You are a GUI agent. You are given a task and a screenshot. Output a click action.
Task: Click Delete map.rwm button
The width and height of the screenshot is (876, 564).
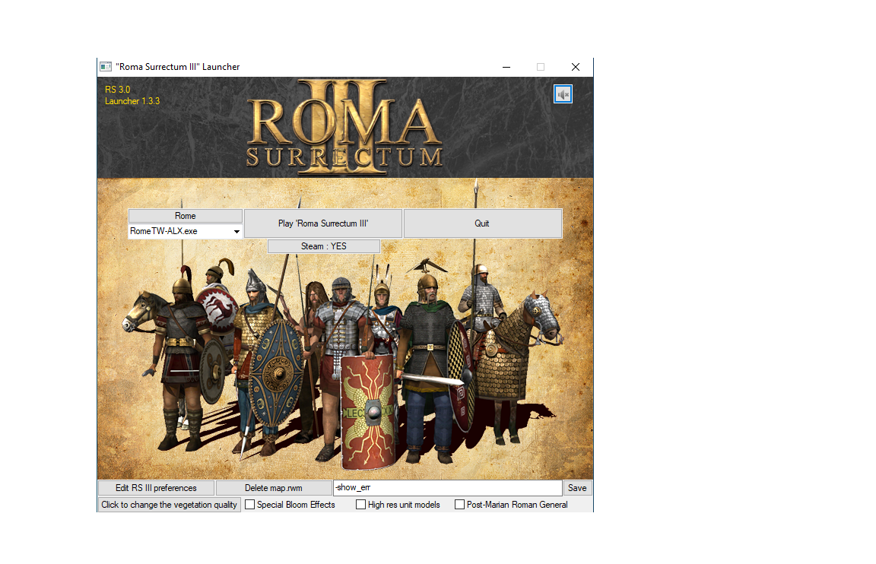(274, 488)
